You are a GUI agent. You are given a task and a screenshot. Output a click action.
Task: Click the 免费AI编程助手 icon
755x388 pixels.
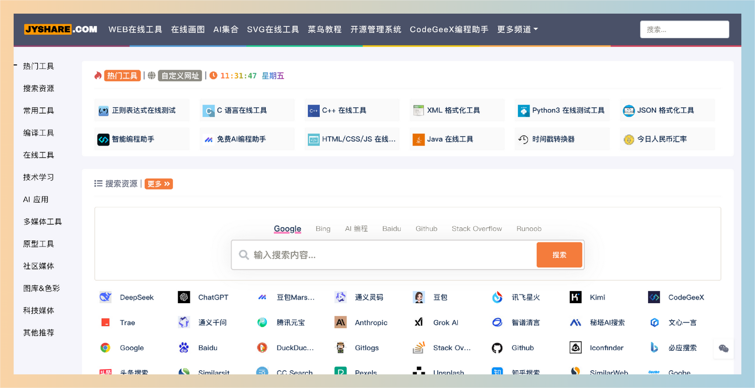pos(208,140)
